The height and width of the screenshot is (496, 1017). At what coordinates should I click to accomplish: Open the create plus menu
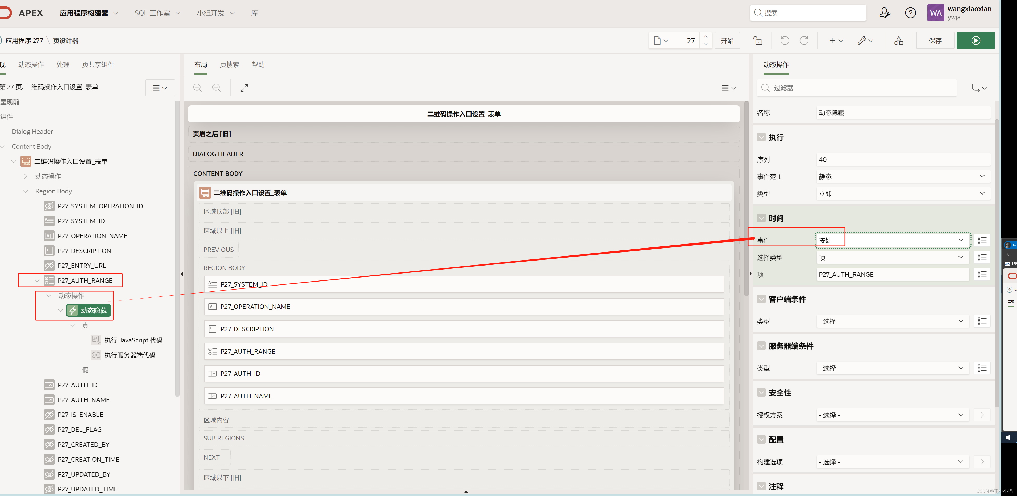coord(836,41)
